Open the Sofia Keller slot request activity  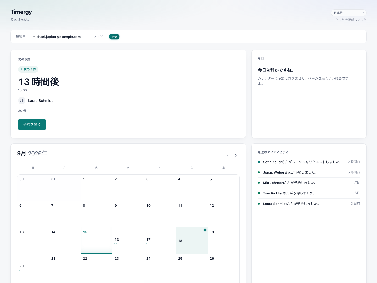pos(309,162)
